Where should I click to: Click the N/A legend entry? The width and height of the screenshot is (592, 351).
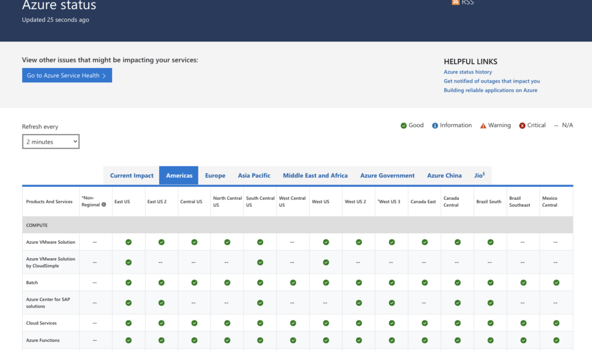tap(563, 125)
